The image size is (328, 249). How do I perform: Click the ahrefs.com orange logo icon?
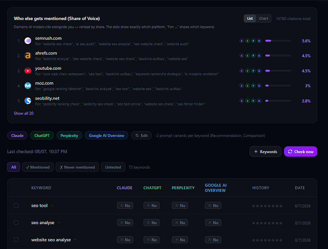(x=28, y=56)
